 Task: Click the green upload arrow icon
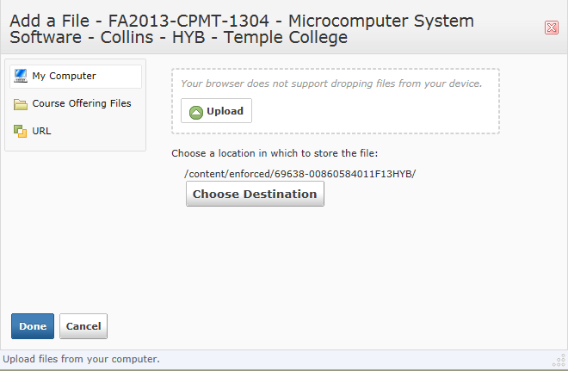(196, 111)
